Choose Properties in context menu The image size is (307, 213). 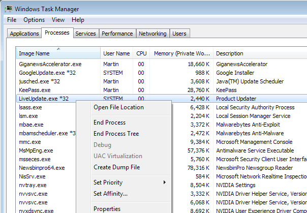pyautogui.click(x=107, y=209)
